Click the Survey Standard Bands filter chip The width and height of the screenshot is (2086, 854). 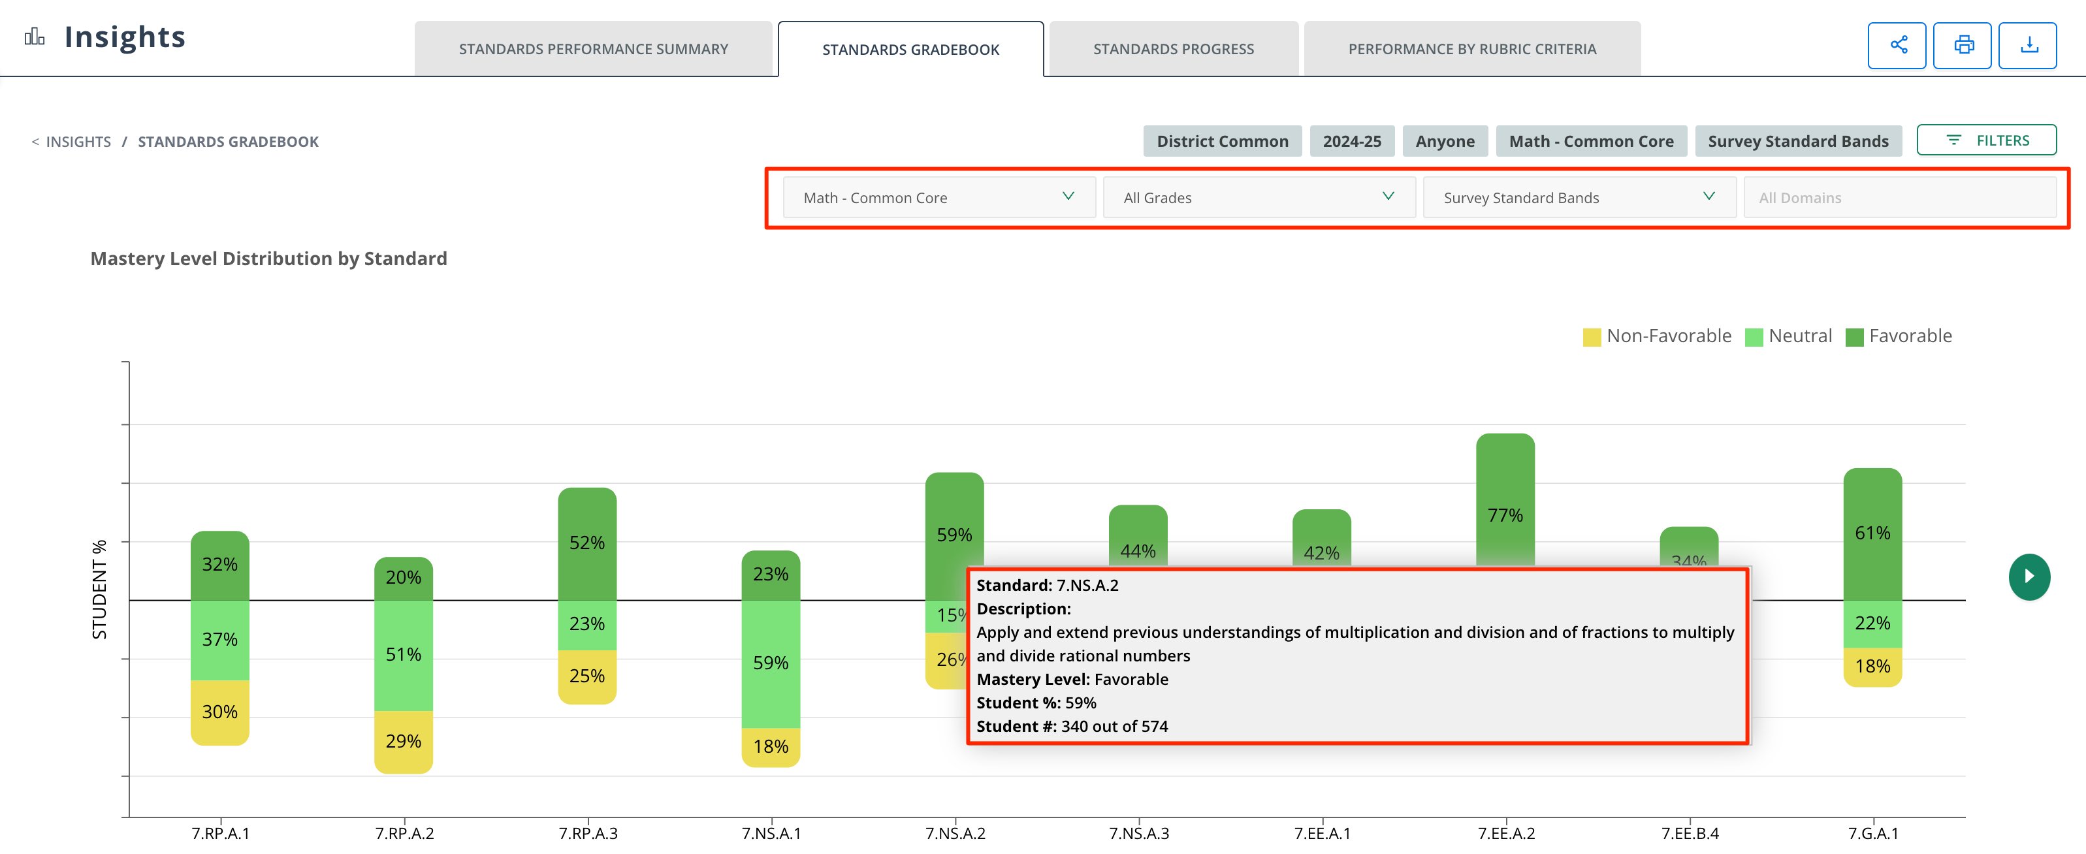coord(1798,141)
